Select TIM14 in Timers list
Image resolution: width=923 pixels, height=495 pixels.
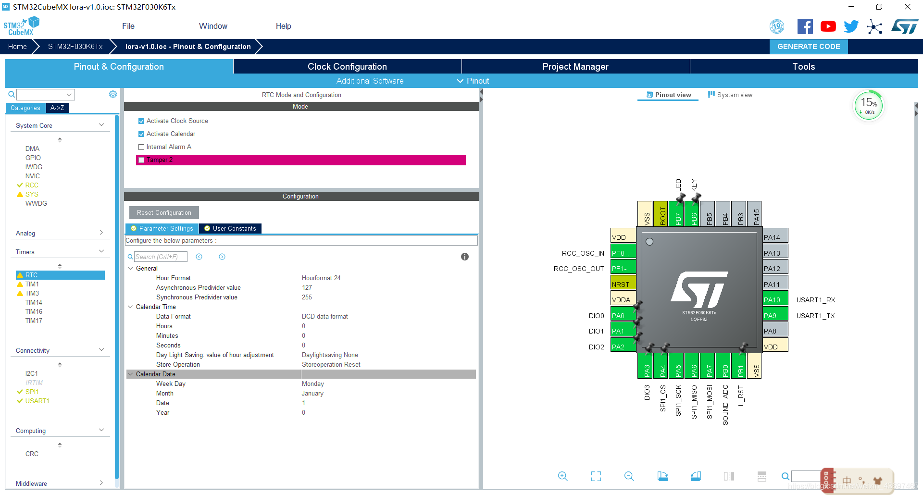point(34,302)
